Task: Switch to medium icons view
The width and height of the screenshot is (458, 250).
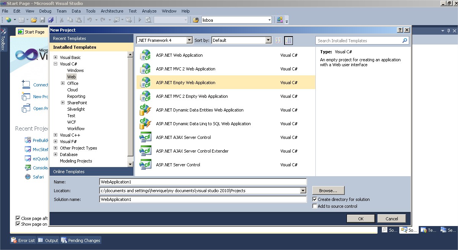Action: tap(289, 40)
